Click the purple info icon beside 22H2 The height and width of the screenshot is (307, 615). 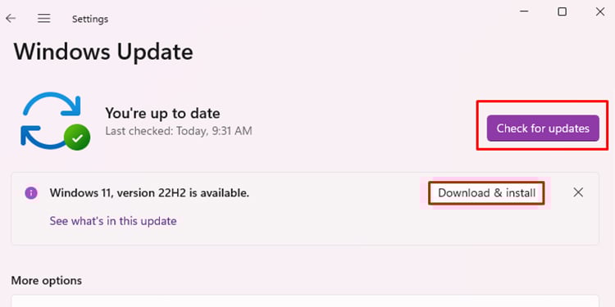[31, 192]
